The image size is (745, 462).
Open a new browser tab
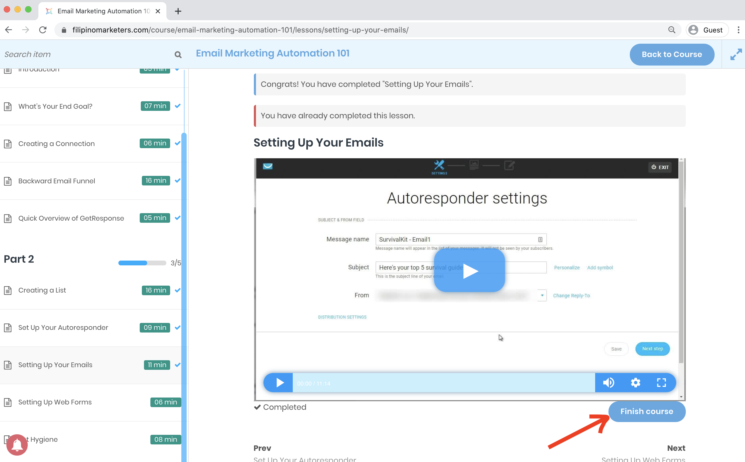click(x=178, y=11)
